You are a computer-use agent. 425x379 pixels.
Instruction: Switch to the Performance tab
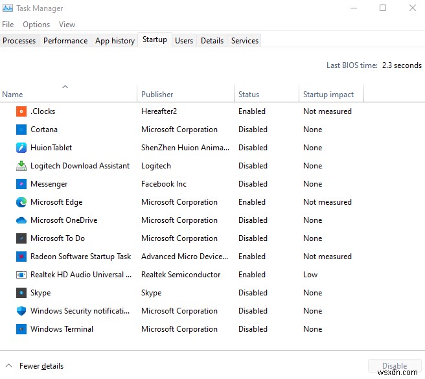coord(65,41)
